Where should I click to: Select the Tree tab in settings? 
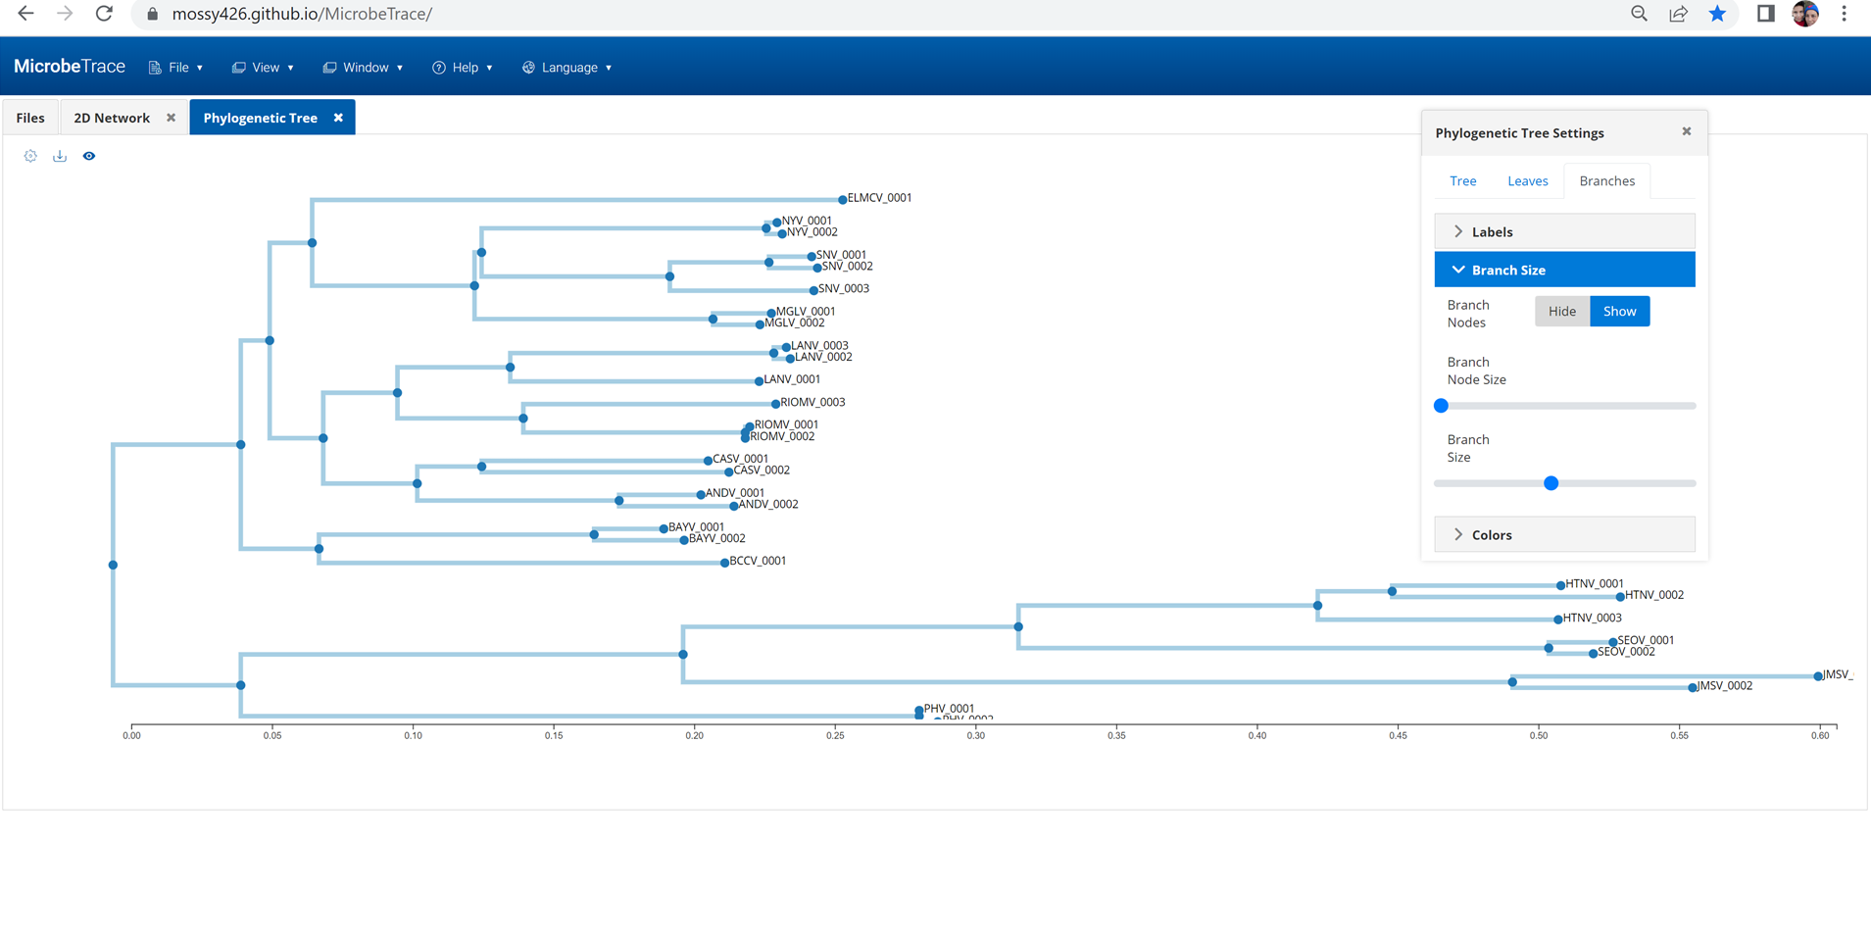tap(1461, 180)
